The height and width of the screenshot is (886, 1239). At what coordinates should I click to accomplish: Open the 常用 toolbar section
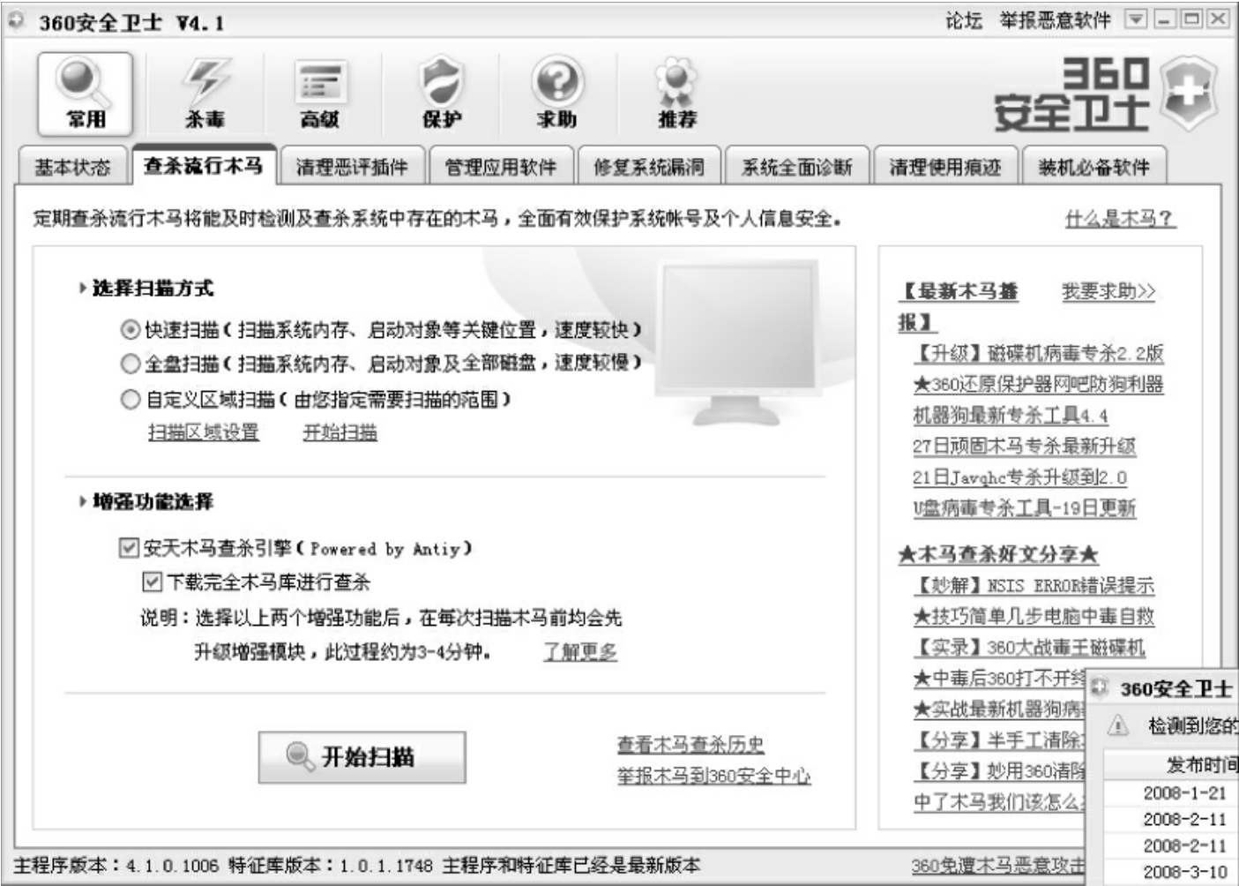pos(86,93)
